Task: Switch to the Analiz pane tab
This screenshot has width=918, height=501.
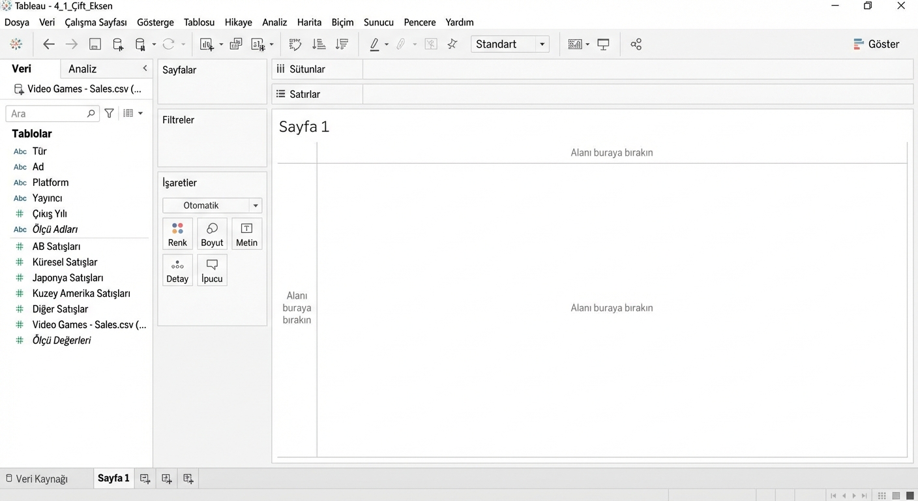Action: (x=83, y=68)
